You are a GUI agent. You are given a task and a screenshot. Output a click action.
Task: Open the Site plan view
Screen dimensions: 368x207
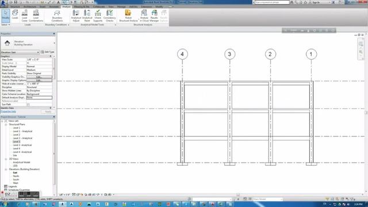tap(15, 155)
